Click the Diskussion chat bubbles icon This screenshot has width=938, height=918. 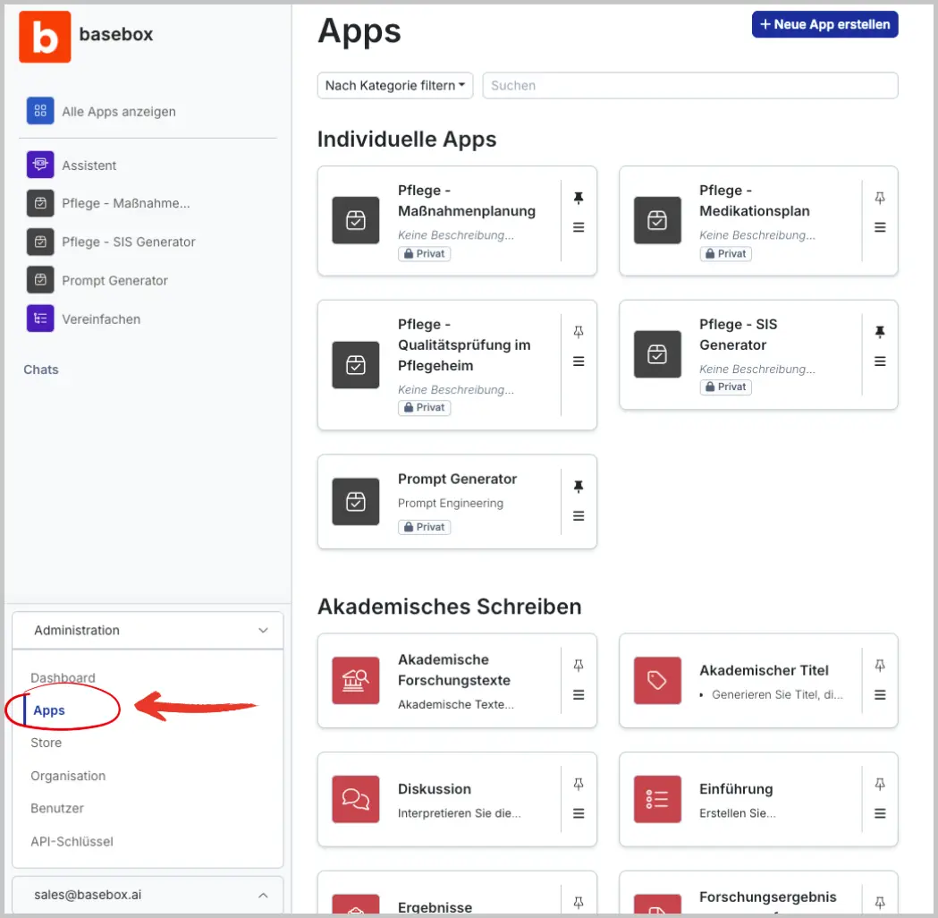356,799
